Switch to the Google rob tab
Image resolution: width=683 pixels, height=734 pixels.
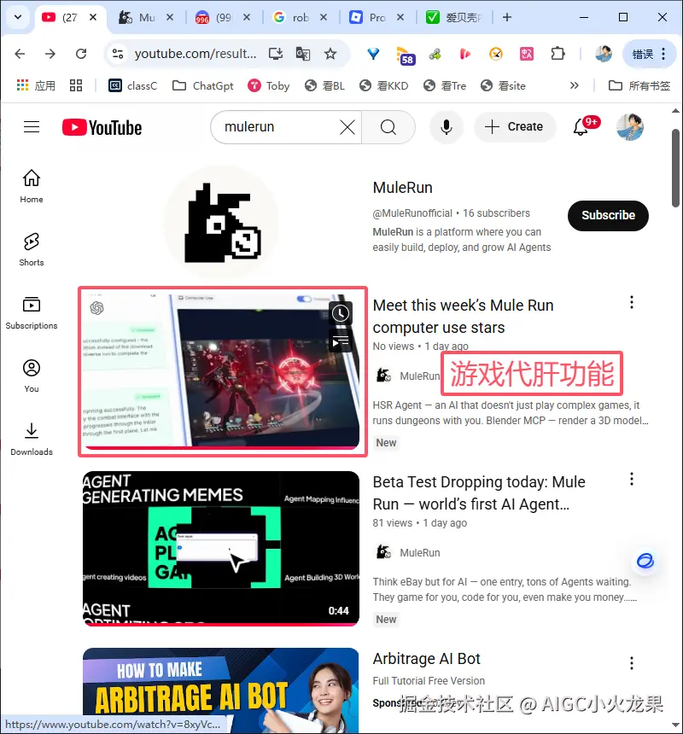click(293, 17)
